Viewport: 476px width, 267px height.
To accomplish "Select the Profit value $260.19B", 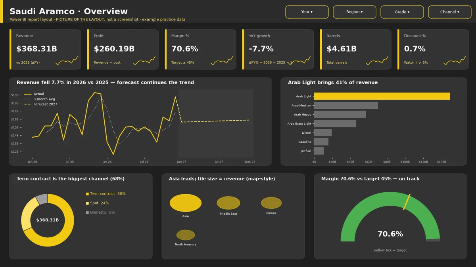I will (114, 49).
